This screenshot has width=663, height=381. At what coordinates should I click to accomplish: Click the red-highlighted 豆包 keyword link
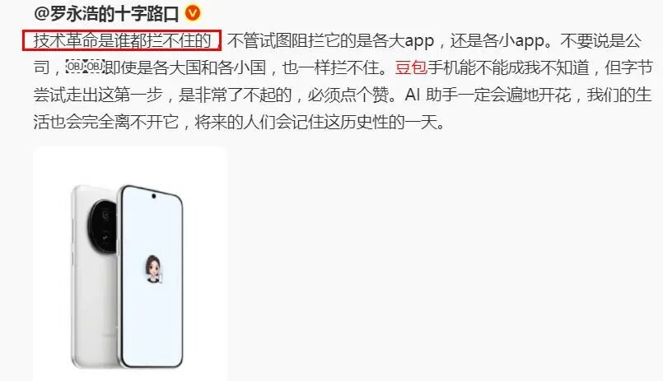click(x=411, y=67)
